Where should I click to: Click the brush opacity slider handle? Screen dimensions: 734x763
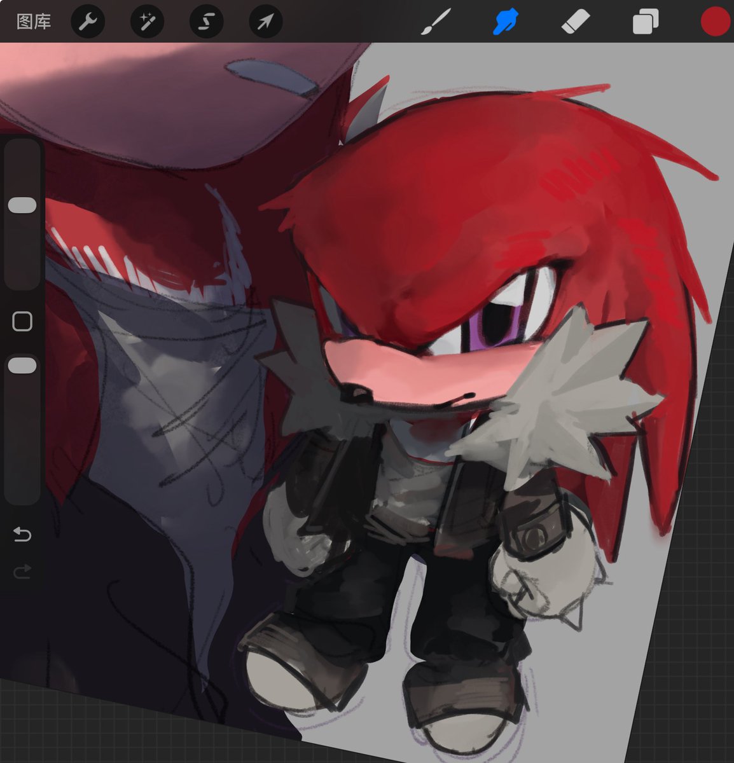(x=22, y=365)
